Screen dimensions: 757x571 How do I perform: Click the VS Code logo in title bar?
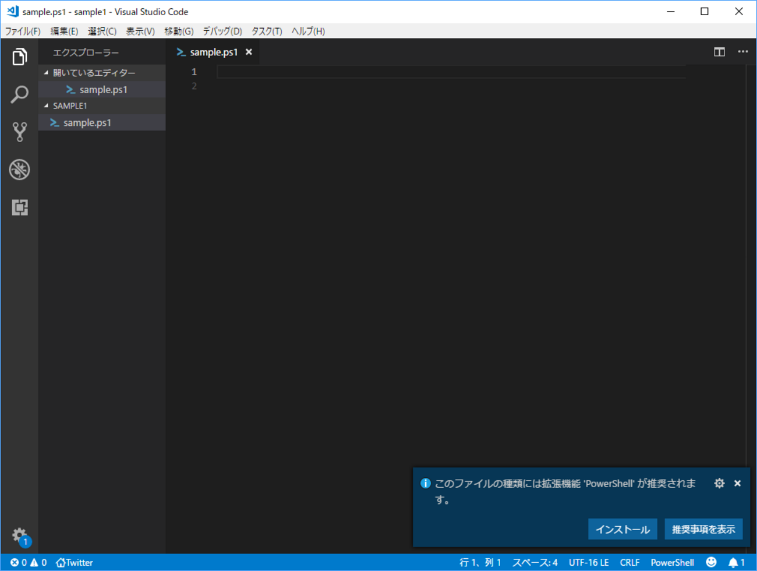pyautogui.click(x=12, y=11)
